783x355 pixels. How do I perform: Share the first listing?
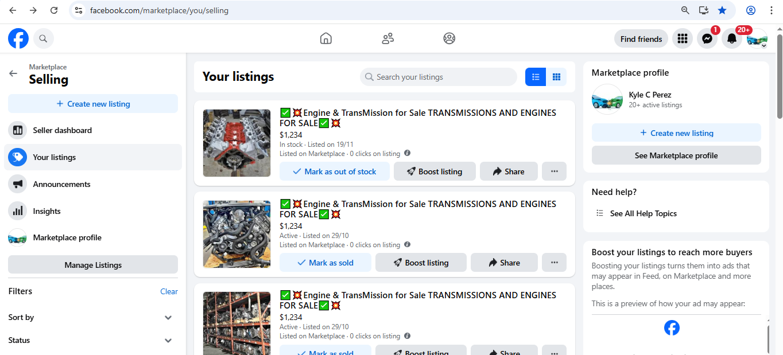(509, 171)
